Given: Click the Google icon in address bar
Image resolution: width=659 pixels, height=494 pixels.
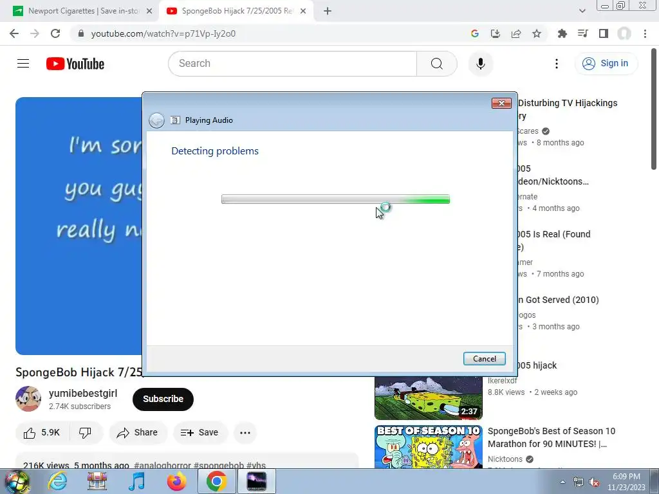Looking at the screenshot, I should (x=475, y=33).
